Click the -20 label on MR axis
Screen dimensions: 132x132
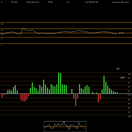pos(129,100)
